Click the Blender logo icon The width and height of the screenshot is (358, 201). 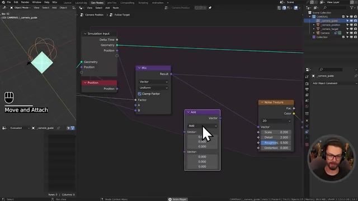[3, 2]
